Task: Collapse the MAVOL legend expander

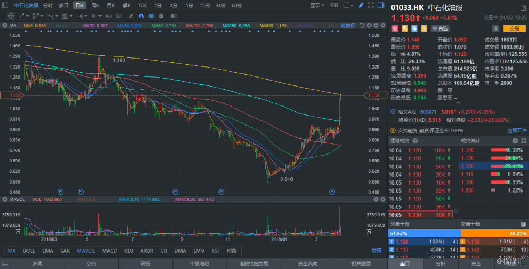Action: pyautogui.click(x=5, y=199)
